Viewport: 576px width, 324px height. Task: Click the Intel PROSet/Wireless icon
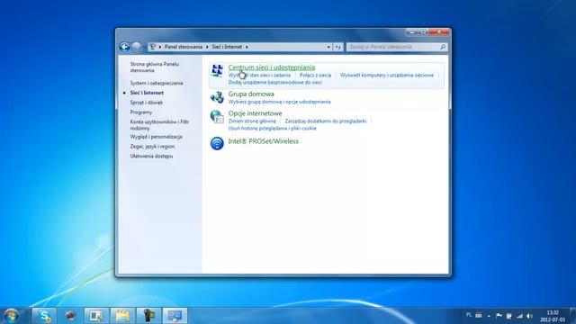coord(217,143)
